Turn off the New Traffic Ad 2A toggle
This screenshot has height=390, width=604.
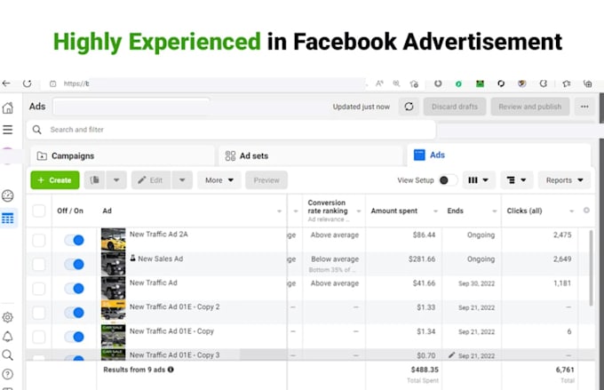pyautogui.click(x=75, y=240)
